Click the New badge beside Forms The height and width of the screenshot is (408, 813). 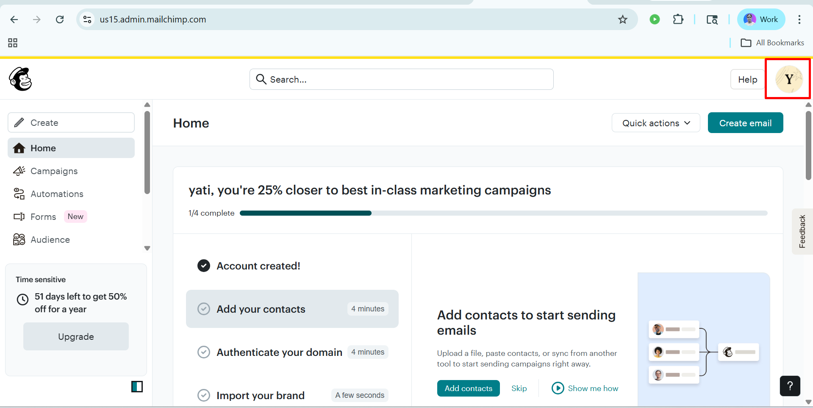[x=75, y=216]
